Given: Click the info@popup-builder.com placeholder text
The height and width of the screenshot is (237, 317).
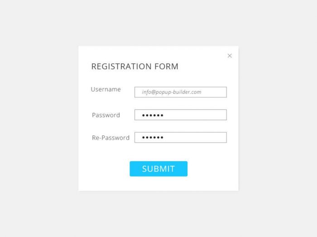Looking at the screenshot, I should pos(171,92).
